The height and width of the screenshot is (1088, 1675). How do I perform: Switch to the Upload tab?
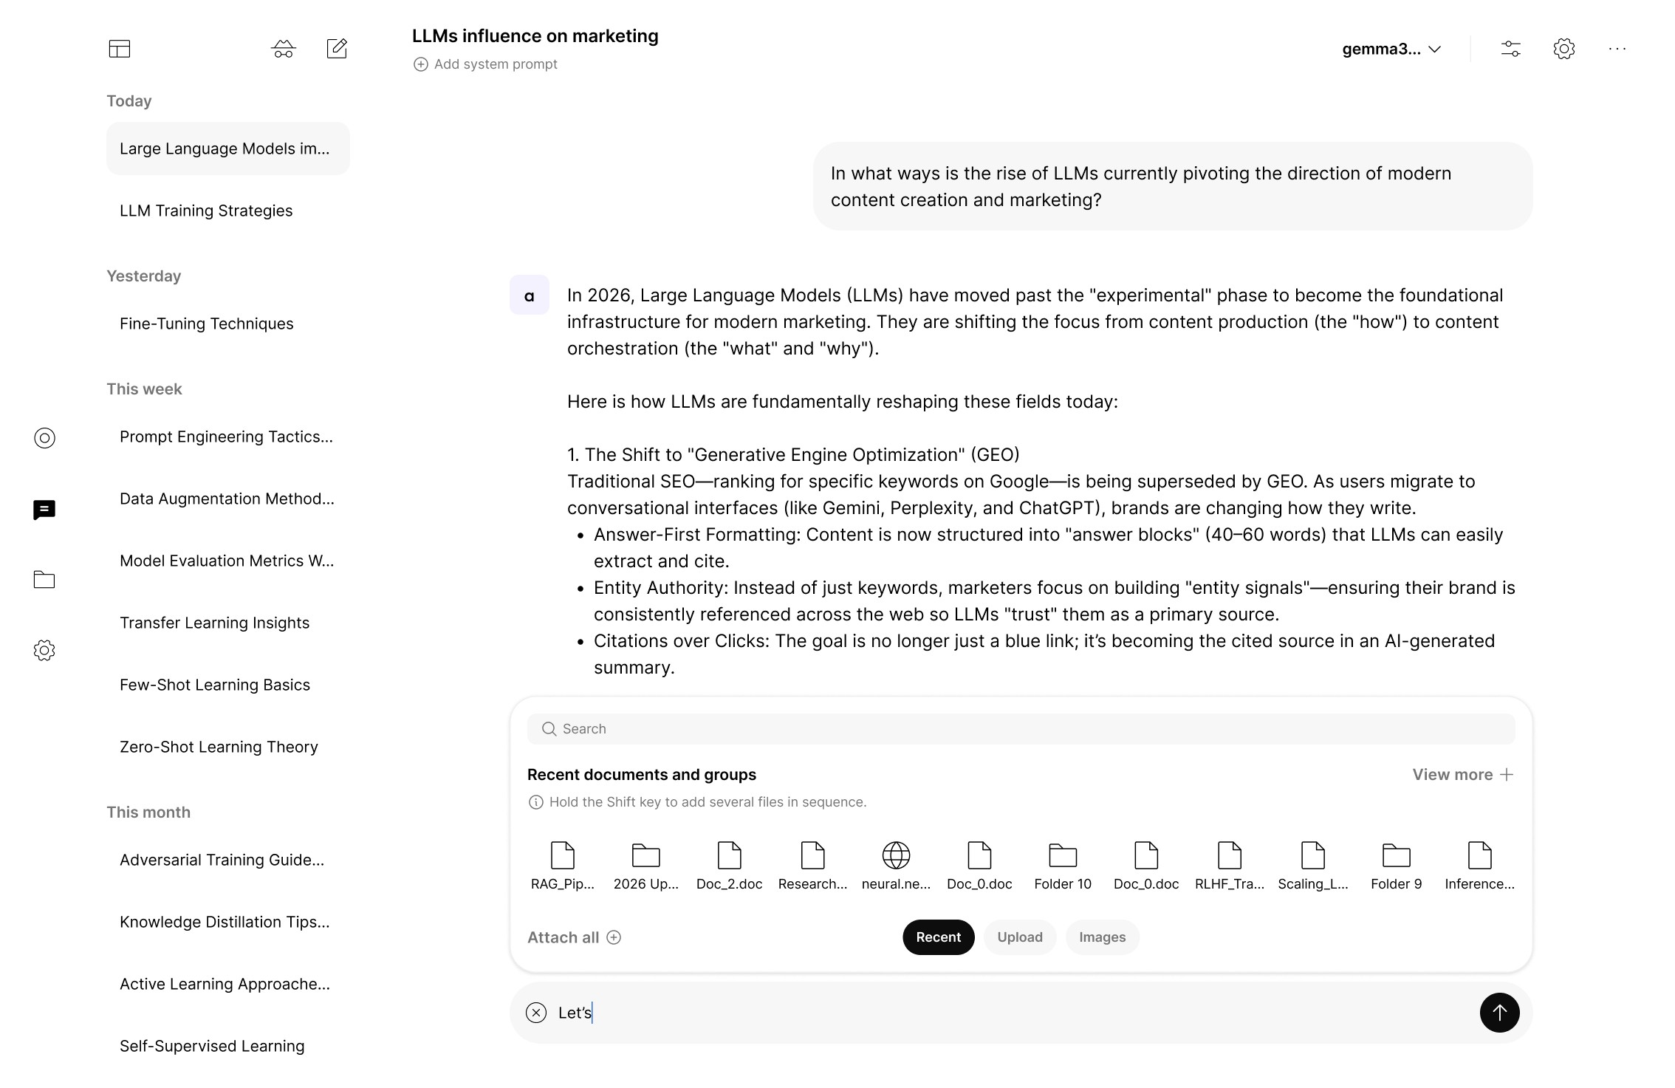pos(1019,937)
